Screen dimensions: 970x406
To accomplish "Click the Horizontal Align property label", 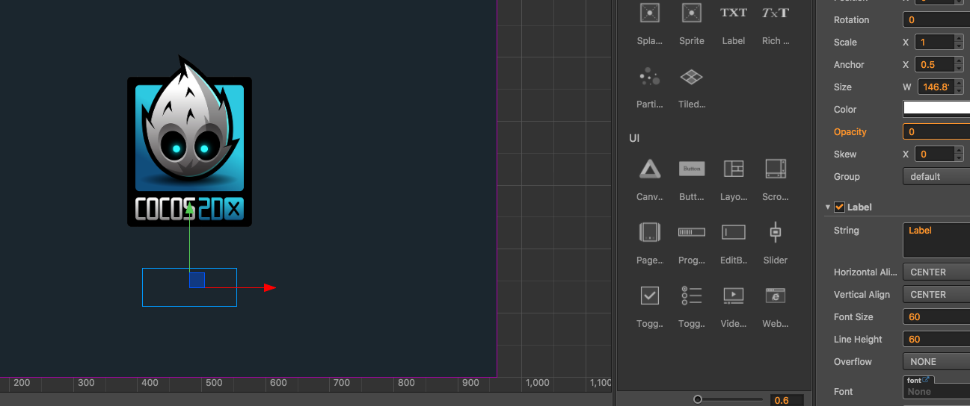I will tap(865, 272).
